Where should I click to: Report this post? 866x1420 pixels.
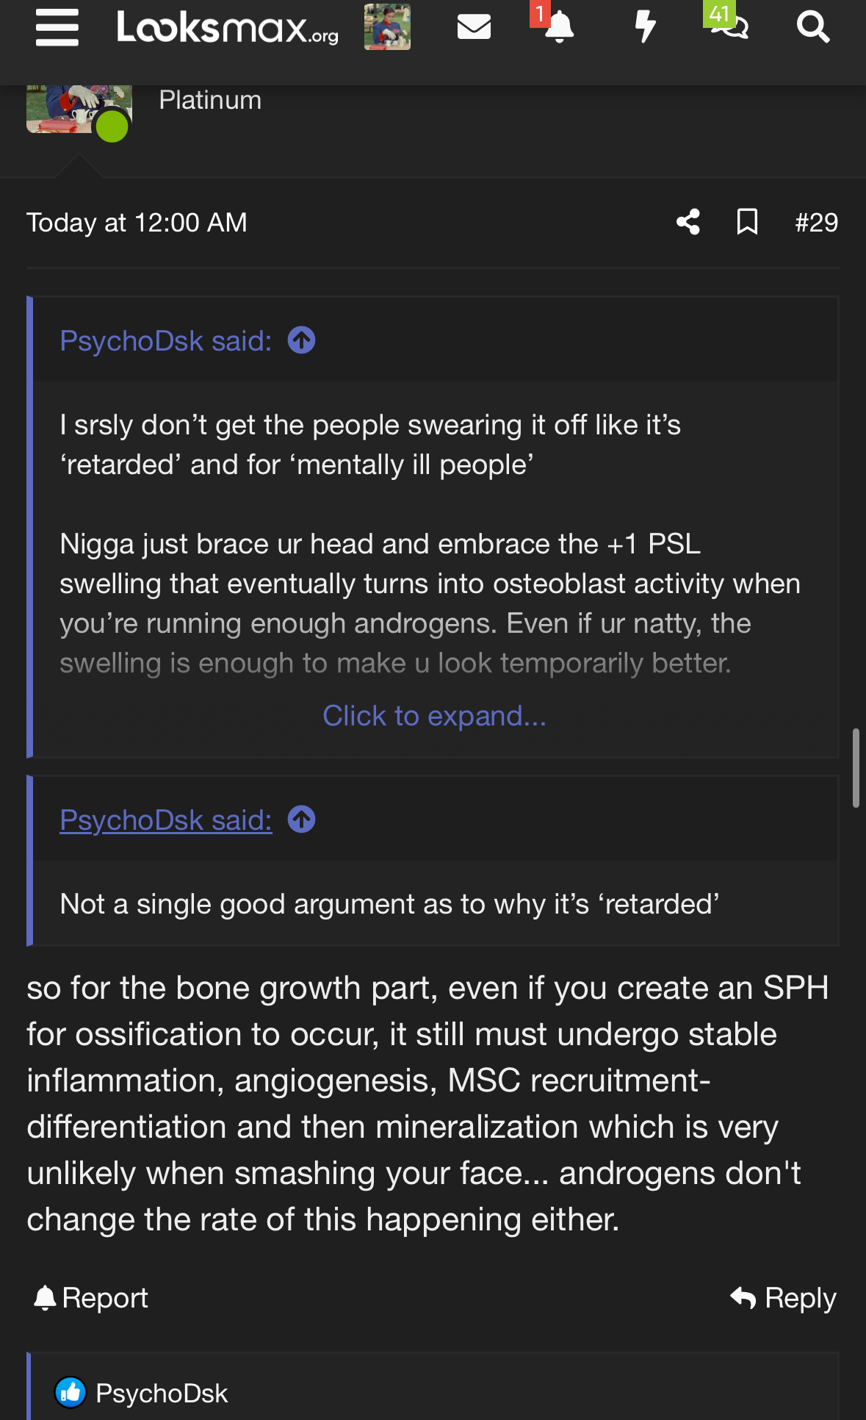click(91, 1298)
